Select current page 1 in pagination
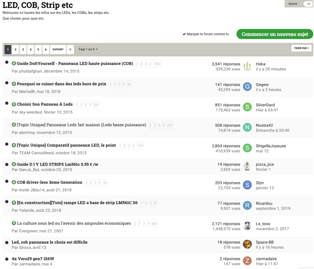Viewport: 314px width, 269px height. pyautogui.click(x=8, y=49)
